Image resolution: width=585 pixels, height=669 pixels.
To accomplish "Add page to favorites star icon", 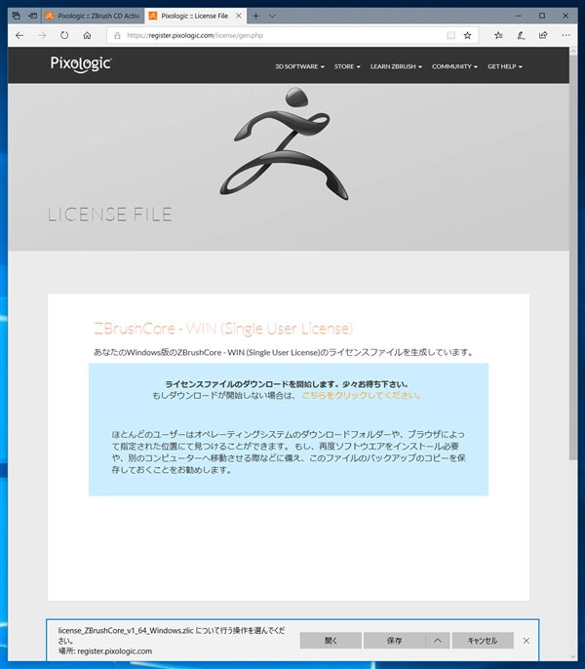I will (x=468, y=35).
